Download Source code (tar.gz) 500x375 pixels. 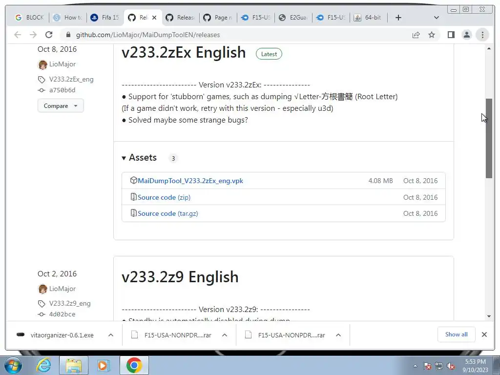(168, 213)
